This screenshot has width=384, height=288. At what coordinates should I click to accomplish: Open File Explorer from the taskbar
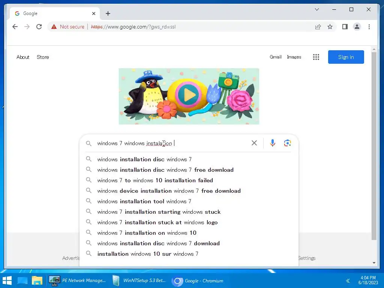37,280
